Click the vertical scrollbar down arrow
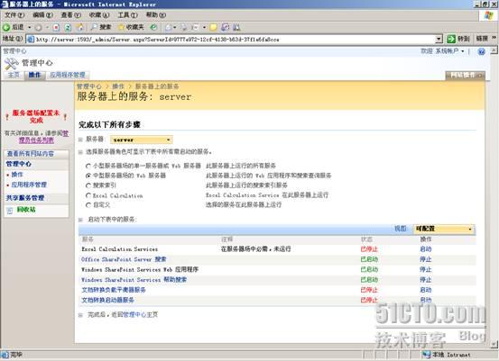 (x=494, y=345)
